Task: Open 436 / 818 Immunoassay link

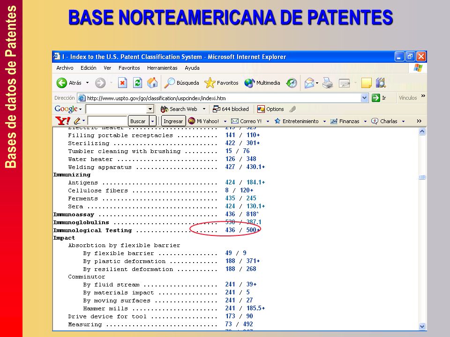Action: click(242, 214)
